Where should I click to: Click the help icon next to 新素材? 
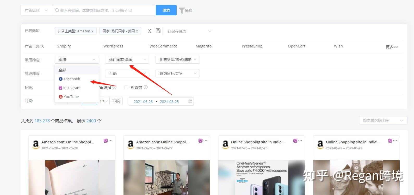pyautogui.click(x=146, y=87)
